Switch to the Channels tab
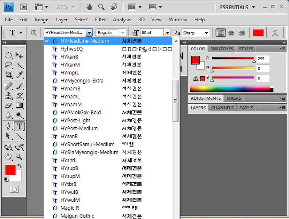Image resolution: width=289 pixels, height=219 pixels. point(222,108)
